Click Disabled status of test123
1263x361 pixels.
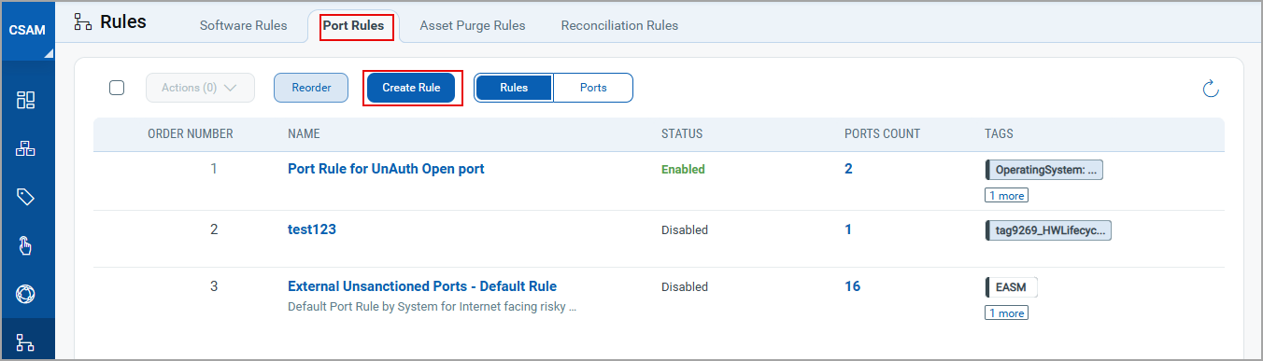coord(685,229)
